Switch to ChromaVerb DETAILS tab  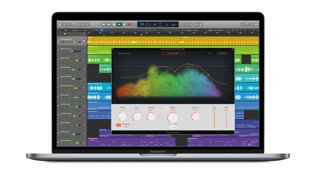[x=222, y=54]
